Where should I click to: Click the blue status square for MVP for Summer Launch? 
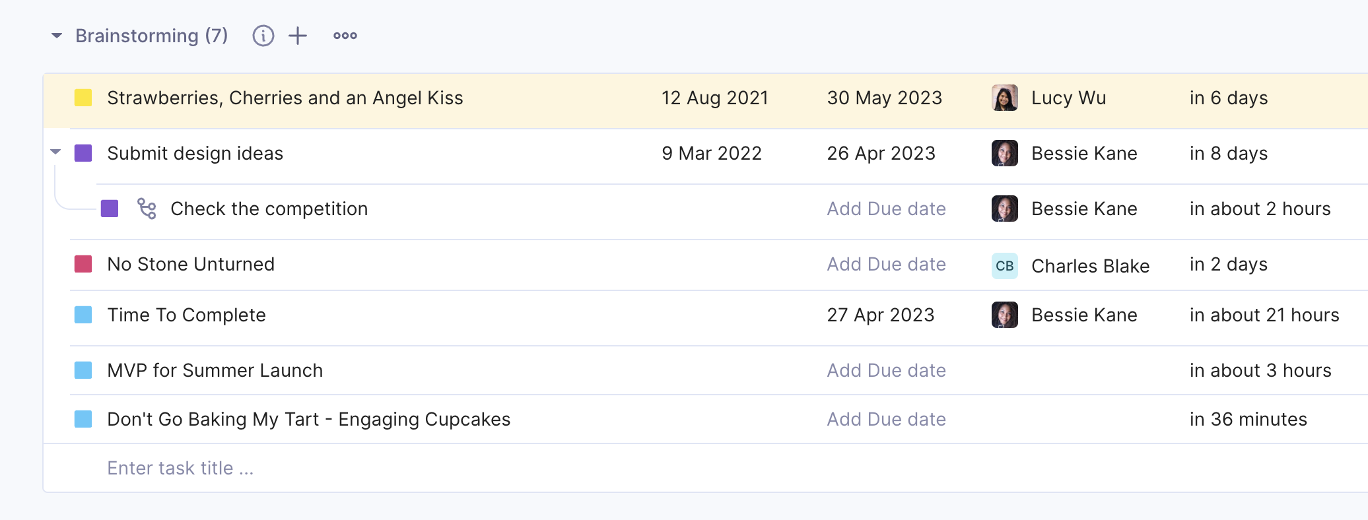pyautogui.click(x=83, y=370)
